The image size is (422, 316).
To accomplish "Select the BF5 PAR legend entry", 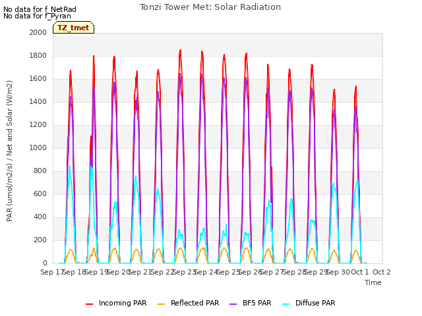I will (251, 303).
